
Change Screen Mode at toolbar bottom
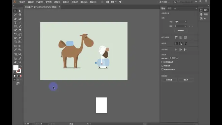coord(17,84)
